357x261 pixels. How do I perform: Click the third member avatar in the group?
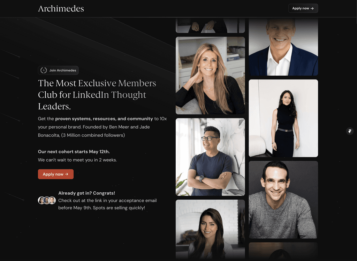[x=52, y=200]
